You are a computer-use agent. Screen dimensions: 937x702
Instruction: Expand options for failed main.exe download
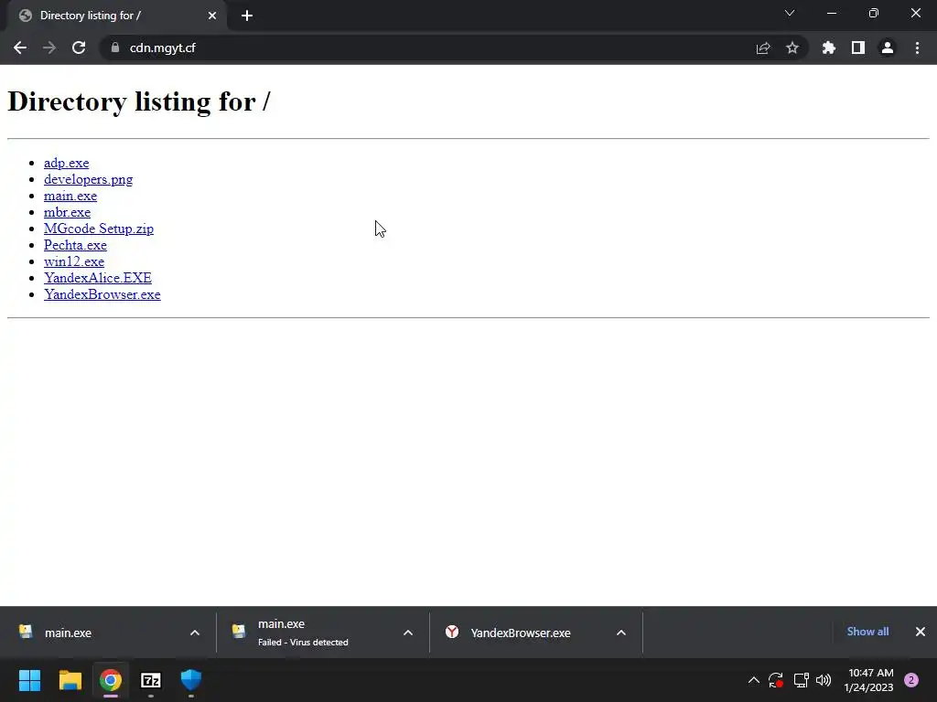(x=408, y=633)
